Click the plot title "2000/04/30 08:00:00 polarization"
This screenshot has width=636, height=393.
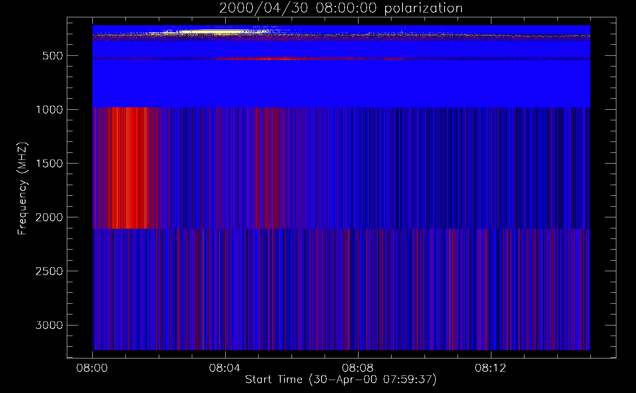(x=341, y=8)
